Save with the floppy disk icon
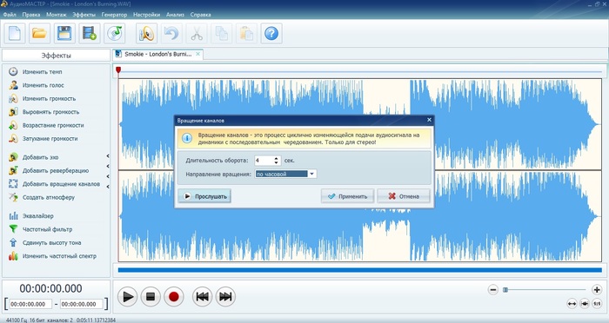The height and width of the screenshot is (323, 609). [x=64, y=33]
